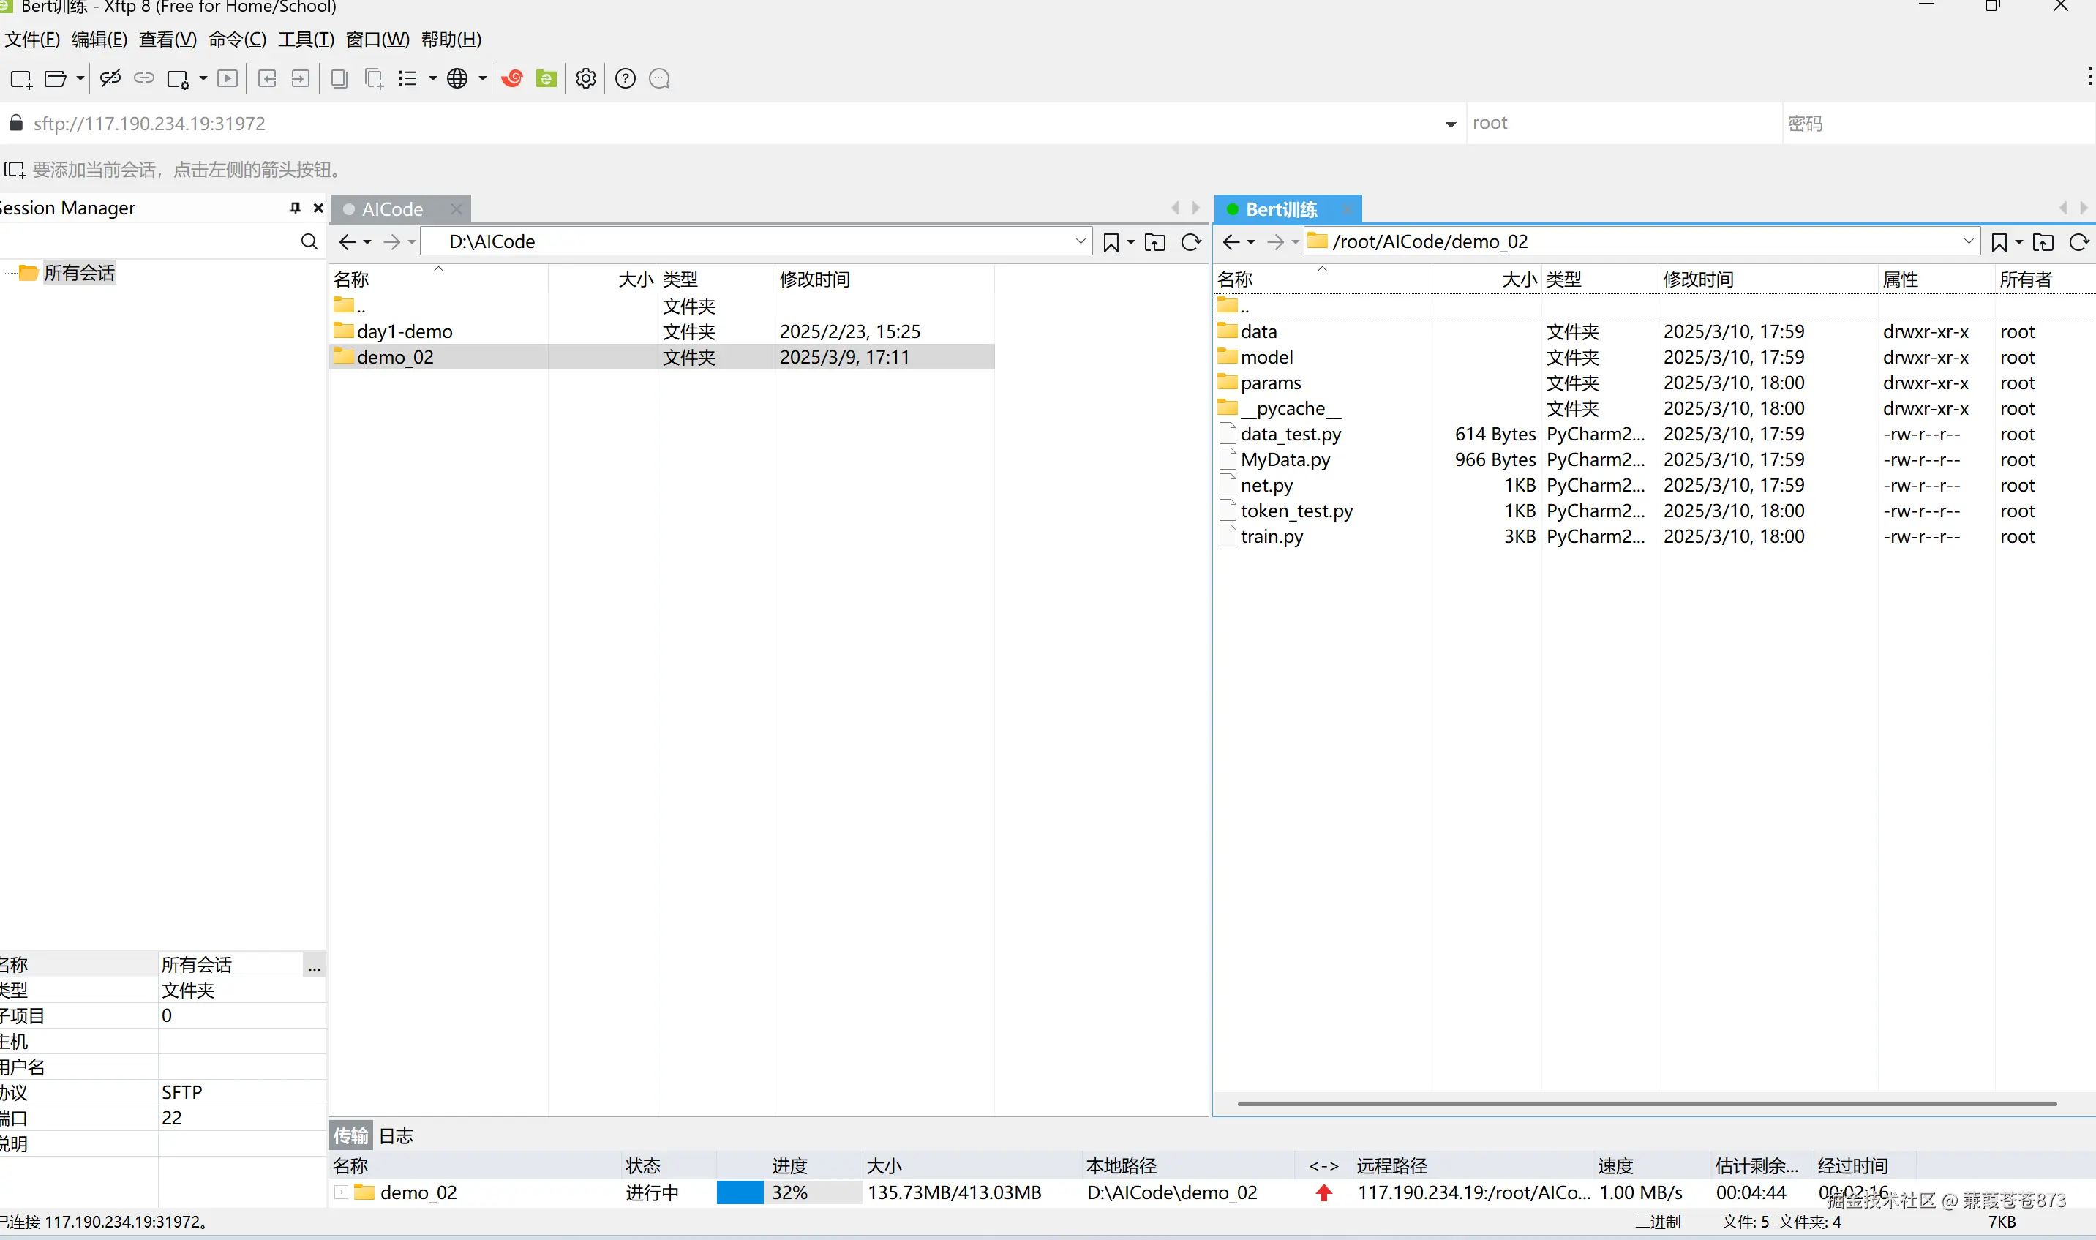Open the local path D:\AICode dropdown
The image size is (2096, 1240).
click(x=1080, y=242)
